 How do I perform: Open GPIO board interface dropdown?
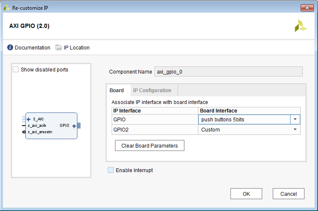pyautogui.click(x=295, y=120)
